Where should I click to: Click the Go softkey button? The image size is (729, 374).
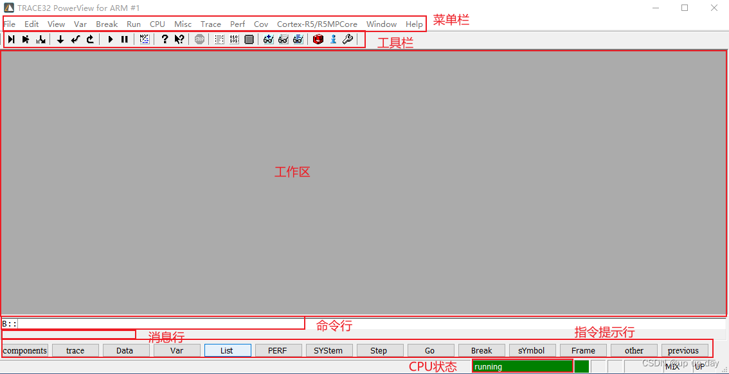click(x=431, y=350)
